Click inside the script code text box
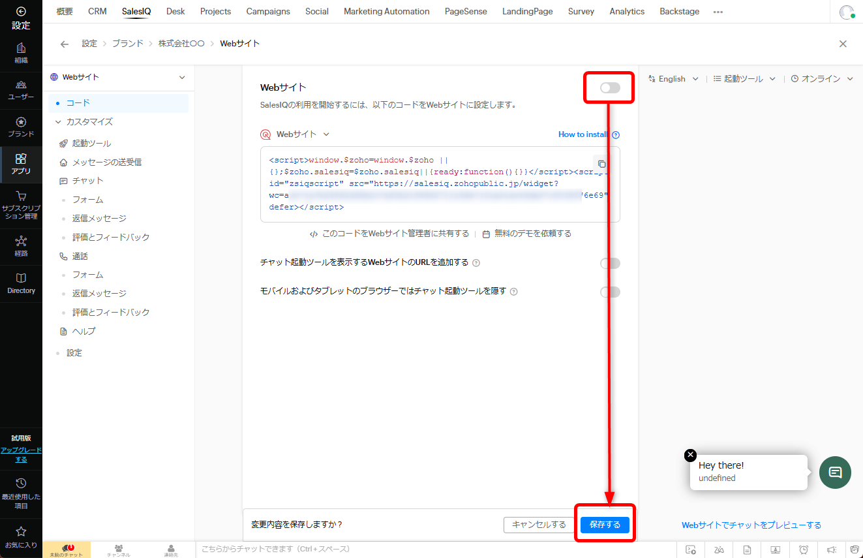Image resolution: width=863 pixels, height=558 pixels. [x=440, y=184]
